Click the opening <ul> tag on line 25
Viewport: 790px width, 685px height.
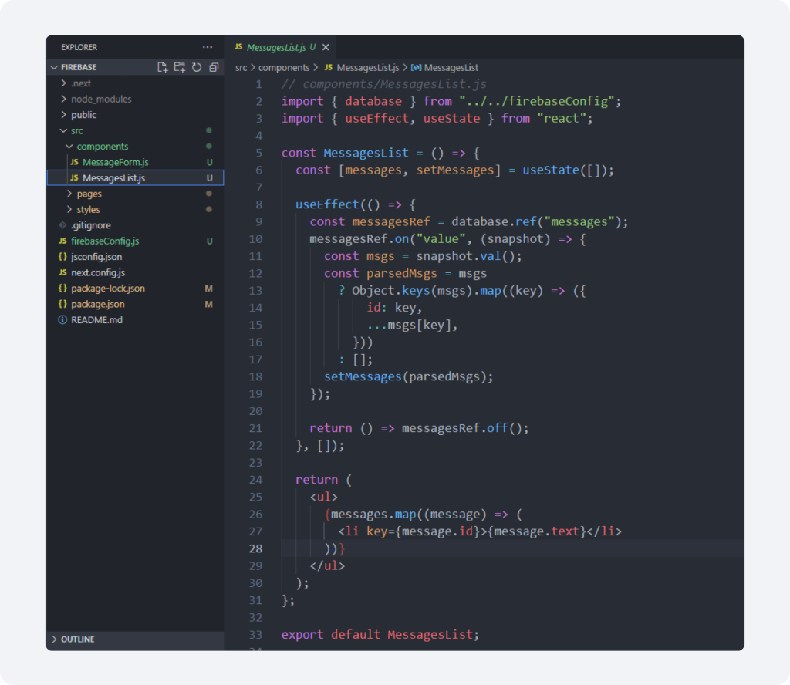coord(323,497)
